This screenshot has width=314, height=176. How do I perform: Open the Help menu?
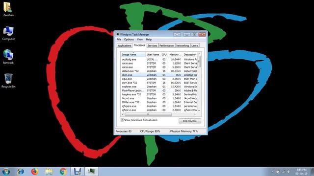click(149, 40)
